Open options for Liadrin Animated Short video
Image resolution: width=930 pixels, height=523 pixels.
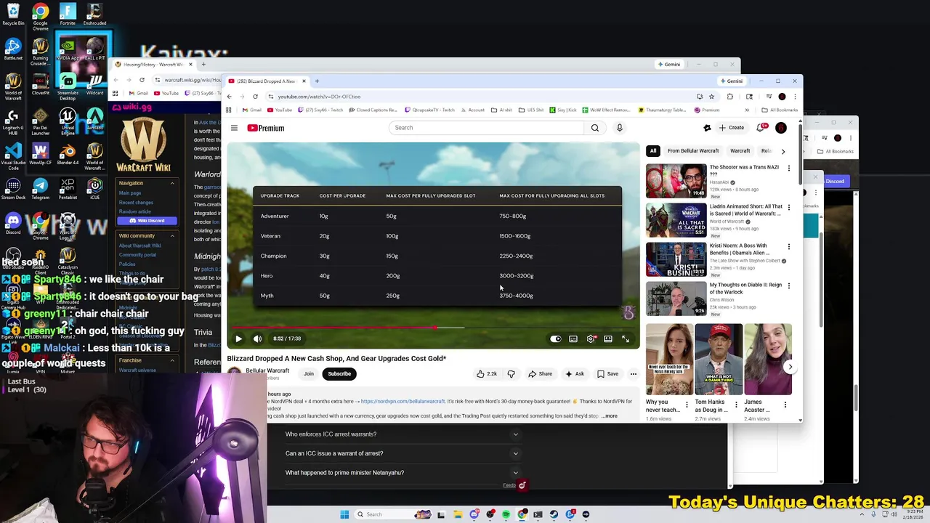pos(789,208)
